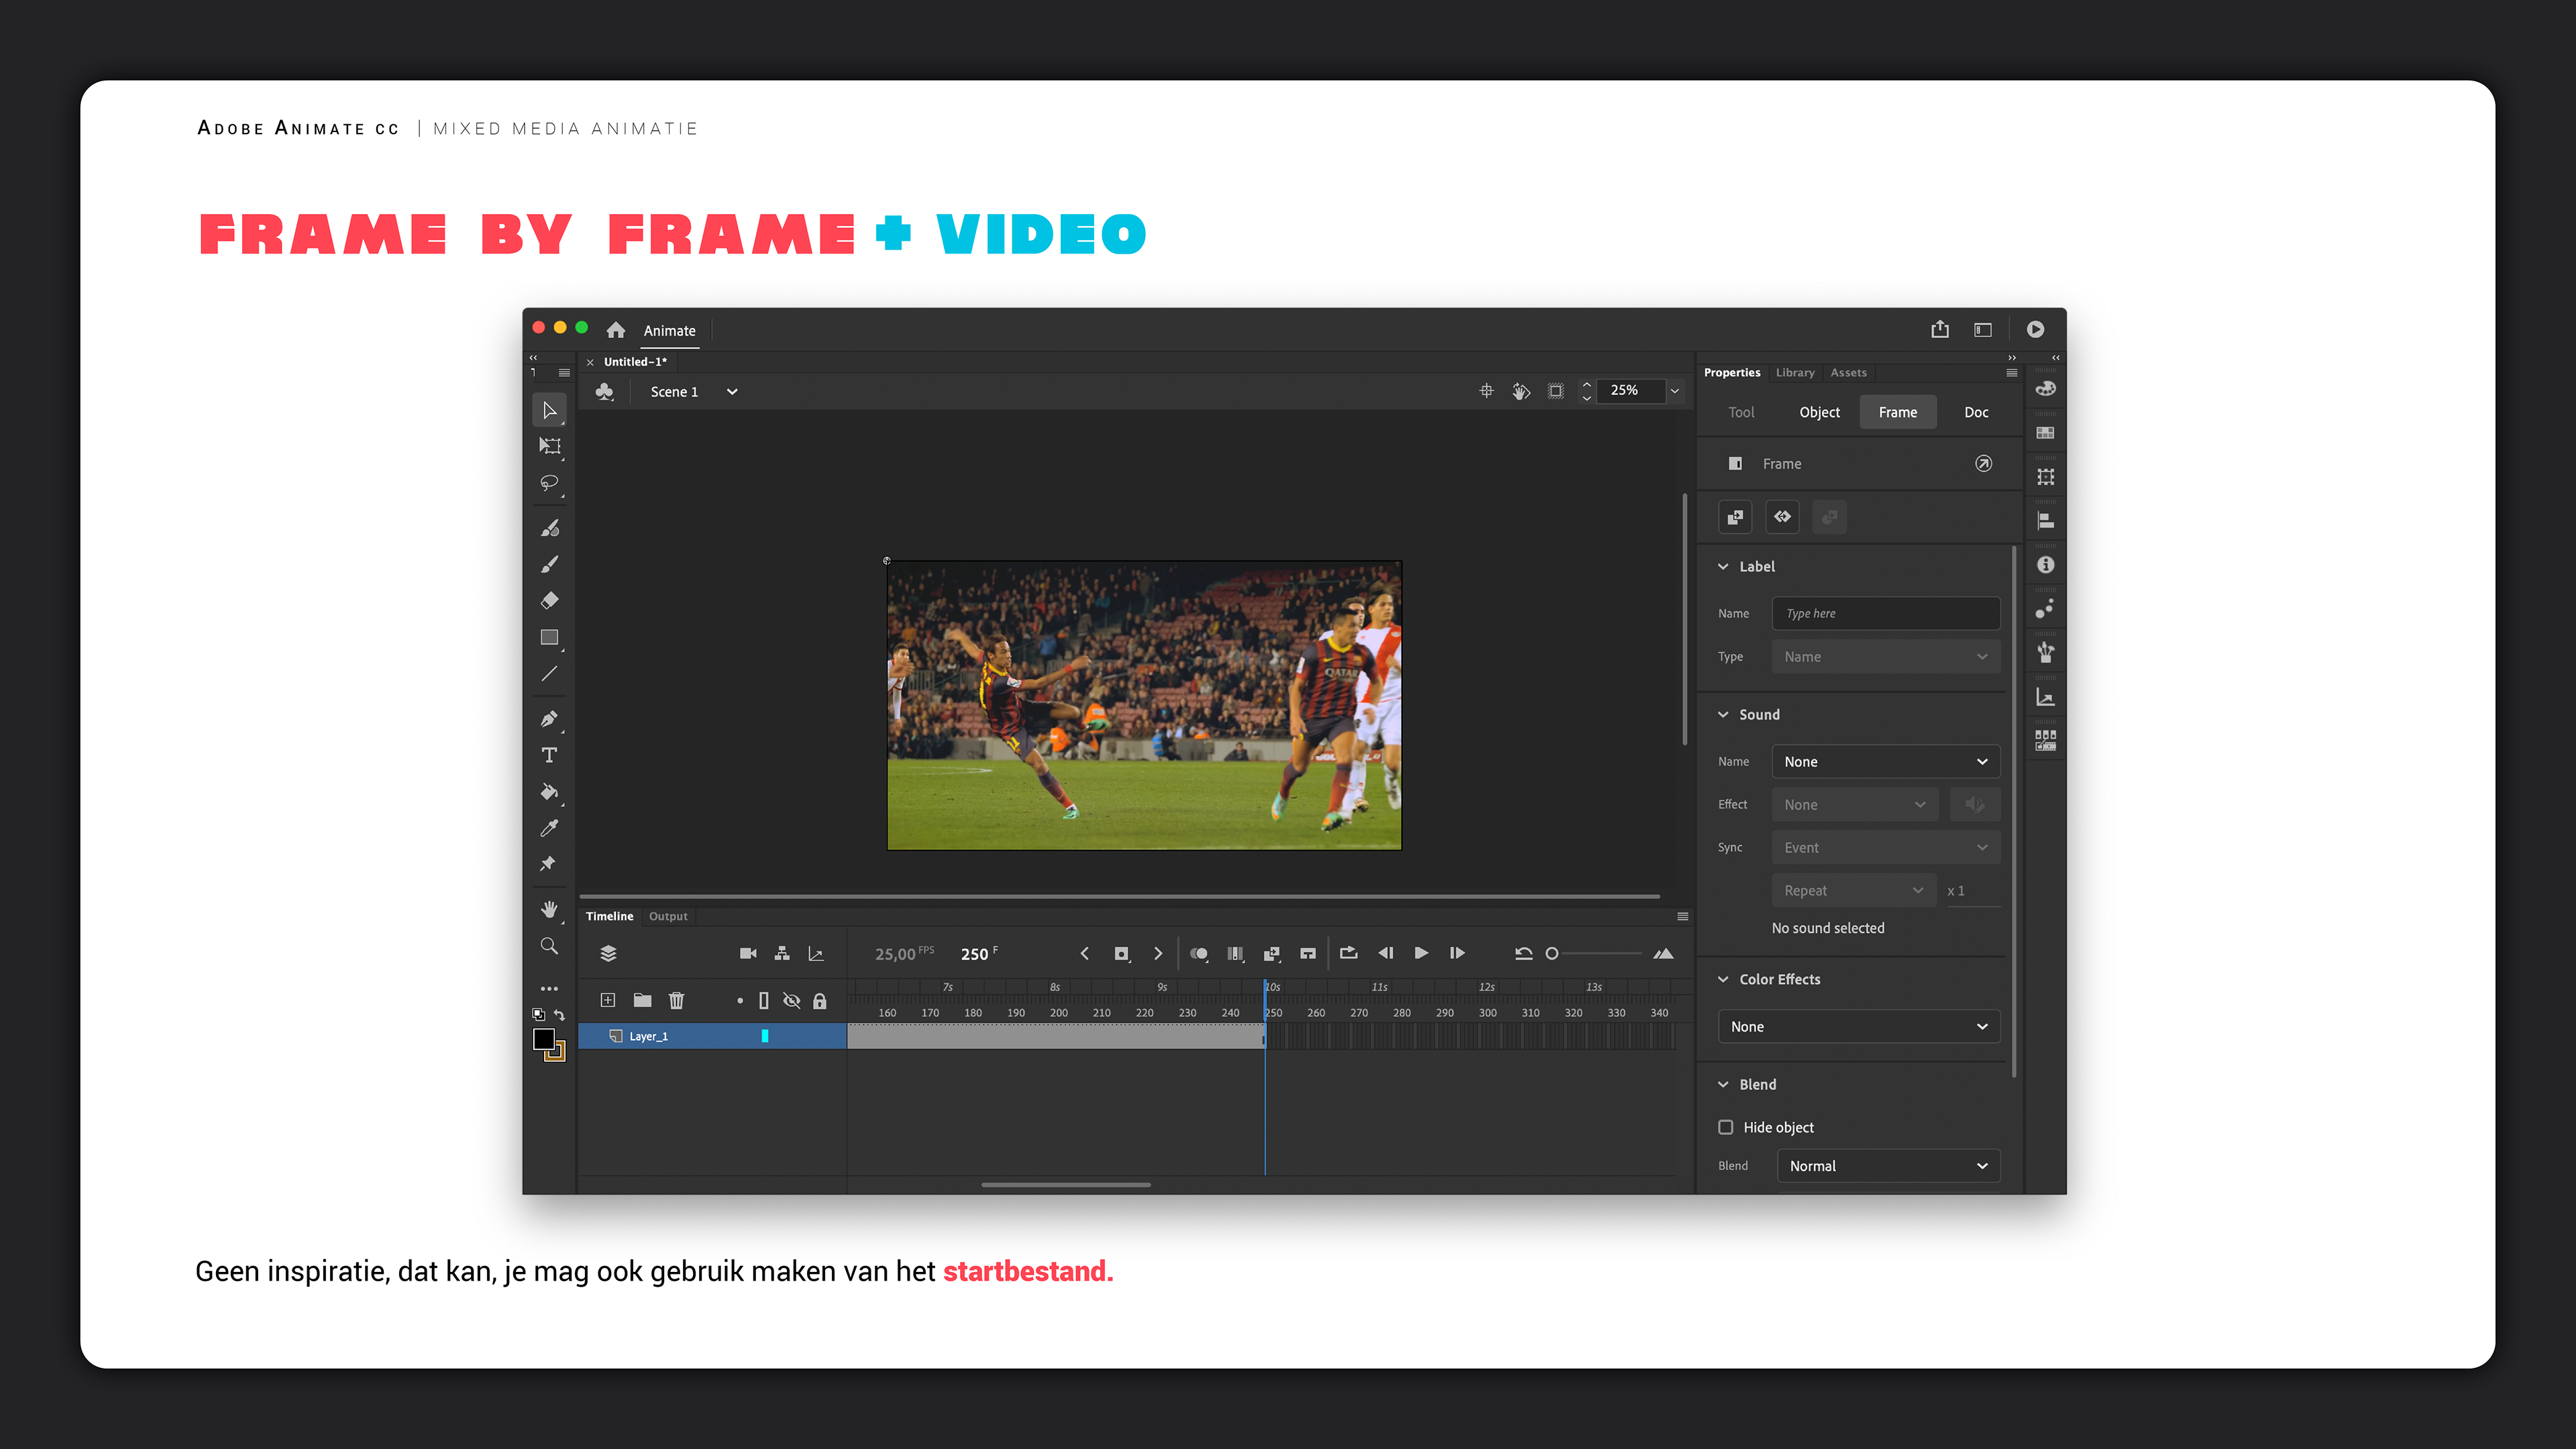Select the Lasso tool
Screen dimensions: 2576x1449
point(549,483)
